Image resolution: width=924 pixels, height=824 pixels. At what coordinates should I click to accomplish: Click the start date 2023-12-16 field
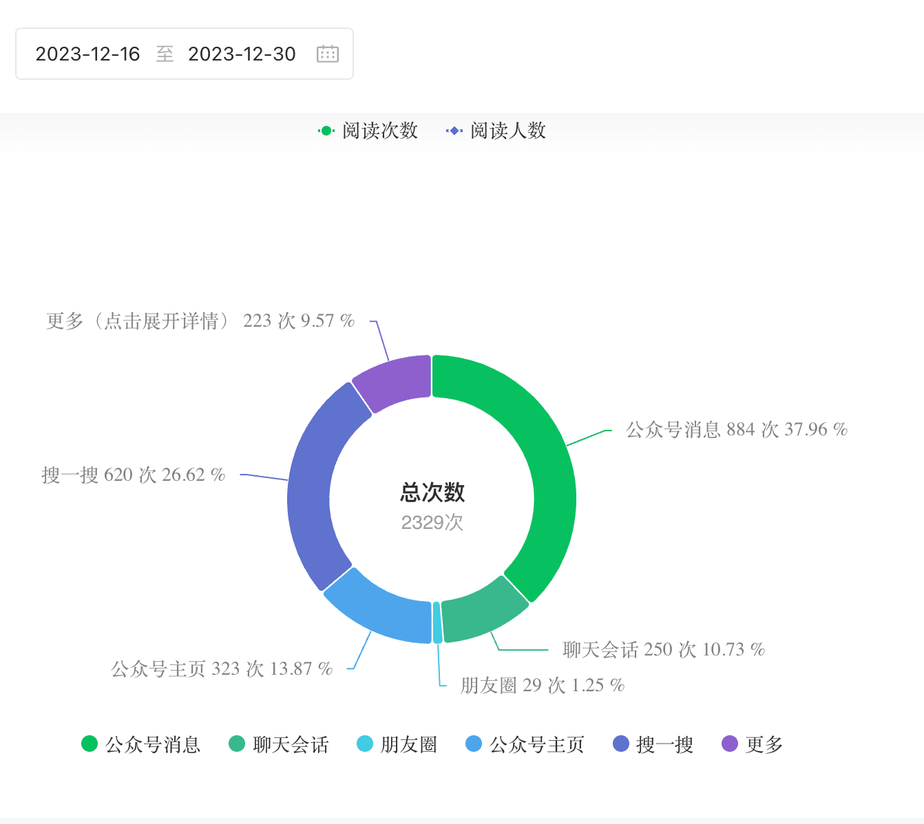[87, 54]
